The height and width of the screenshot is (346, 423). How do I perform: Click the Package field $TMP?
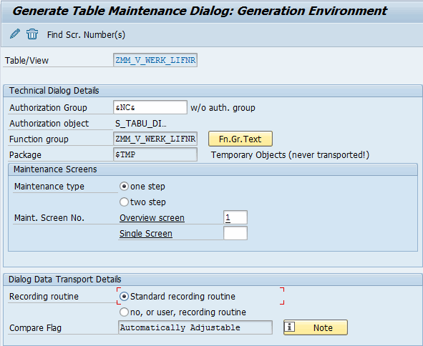155,154
